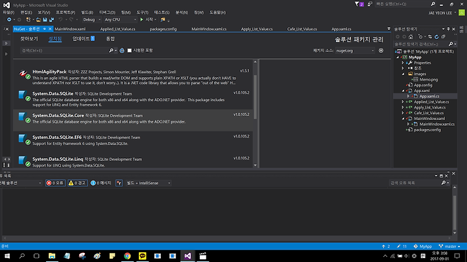The height and width of the screenshot is (262, 467).
Task: Open the nuget.org package source dropdown
Action: (x=355, y=51)
